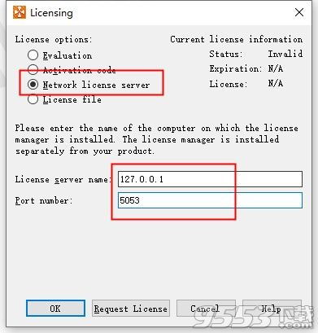Open Help for licensing
Viewport: 318px width, 333px height.
click(x=272, y=309)
